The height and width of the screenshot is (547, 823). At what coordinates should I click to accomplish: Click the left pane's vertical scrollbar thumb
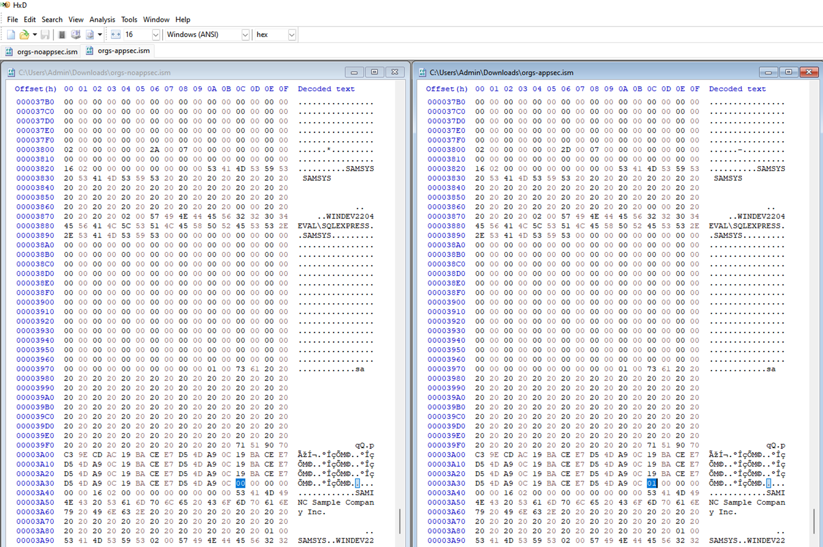[x=400, y=521]
